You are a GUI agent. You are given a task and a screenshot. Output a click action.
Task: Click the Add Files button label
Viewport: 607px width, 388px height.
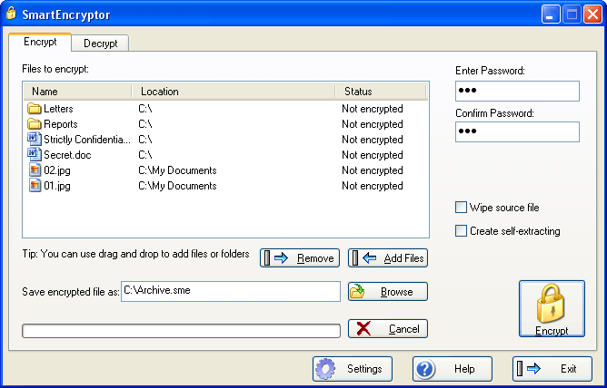[x=403, y=258]
